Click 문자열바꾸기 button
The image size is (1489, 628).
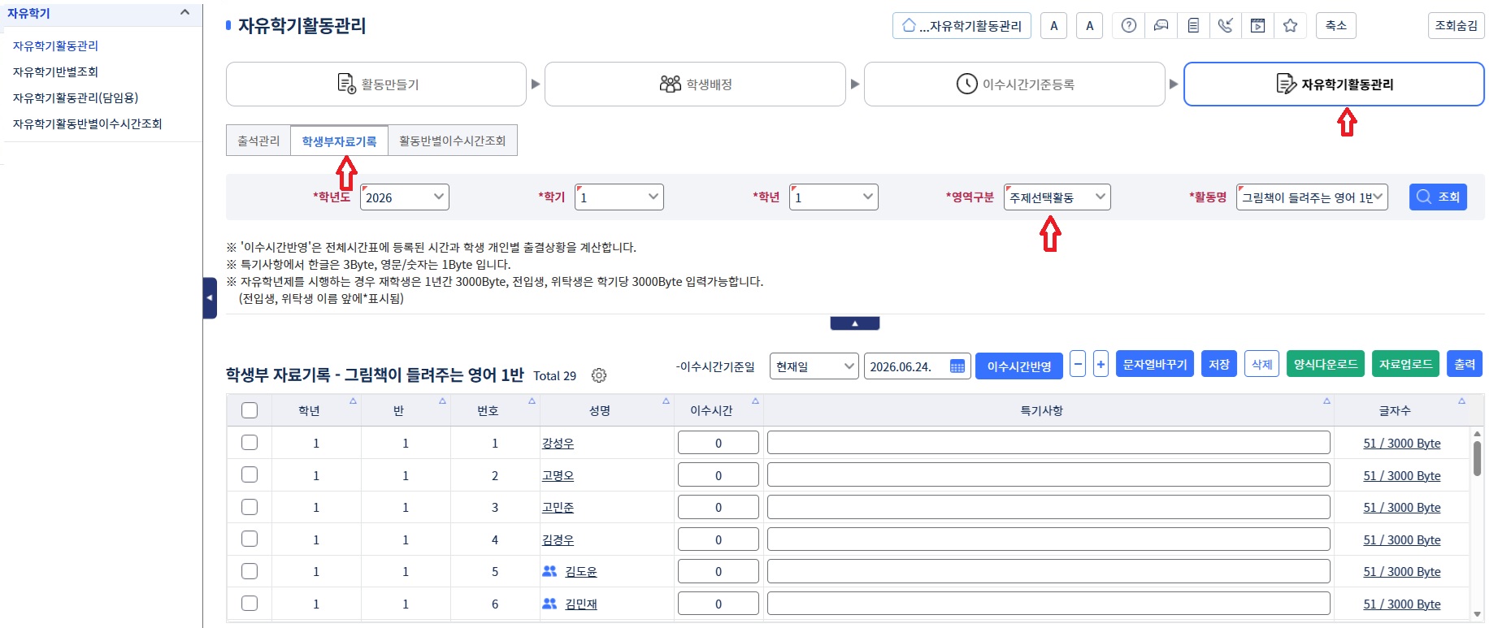1155,364
